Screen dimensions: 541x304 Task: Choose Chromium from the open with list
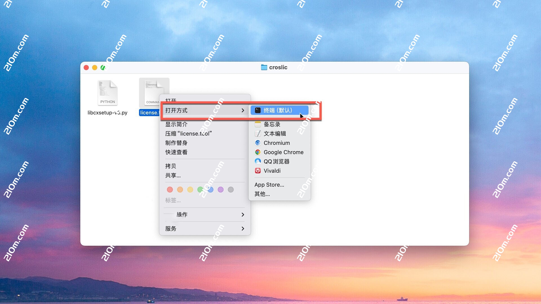[x=277, y=143]
